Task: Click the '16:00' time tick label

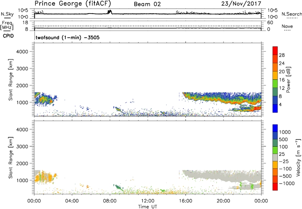Action: 185,201
